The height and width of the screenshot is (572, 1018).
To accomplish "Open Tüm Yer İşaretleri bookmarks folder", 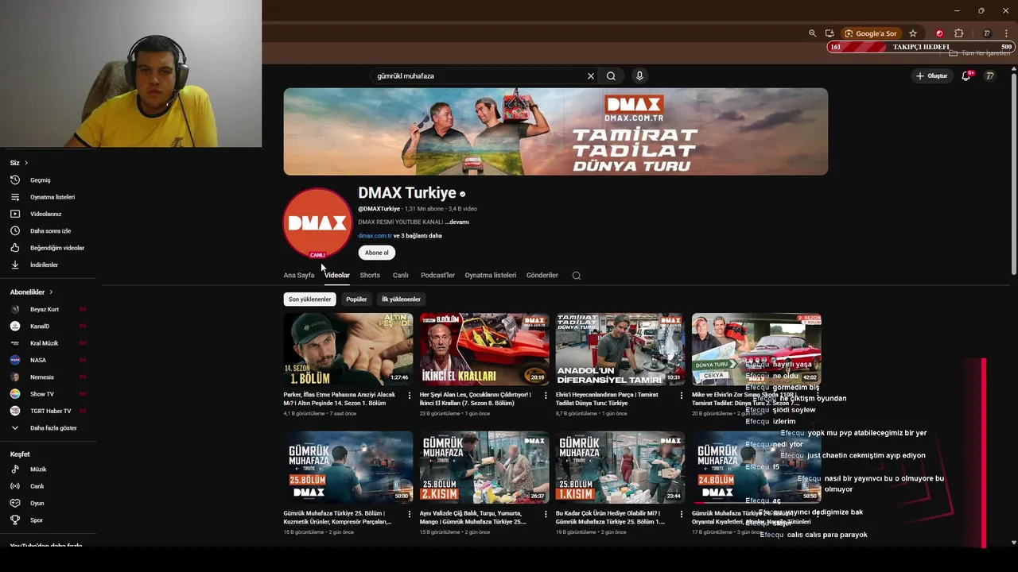I will [980, 53].
